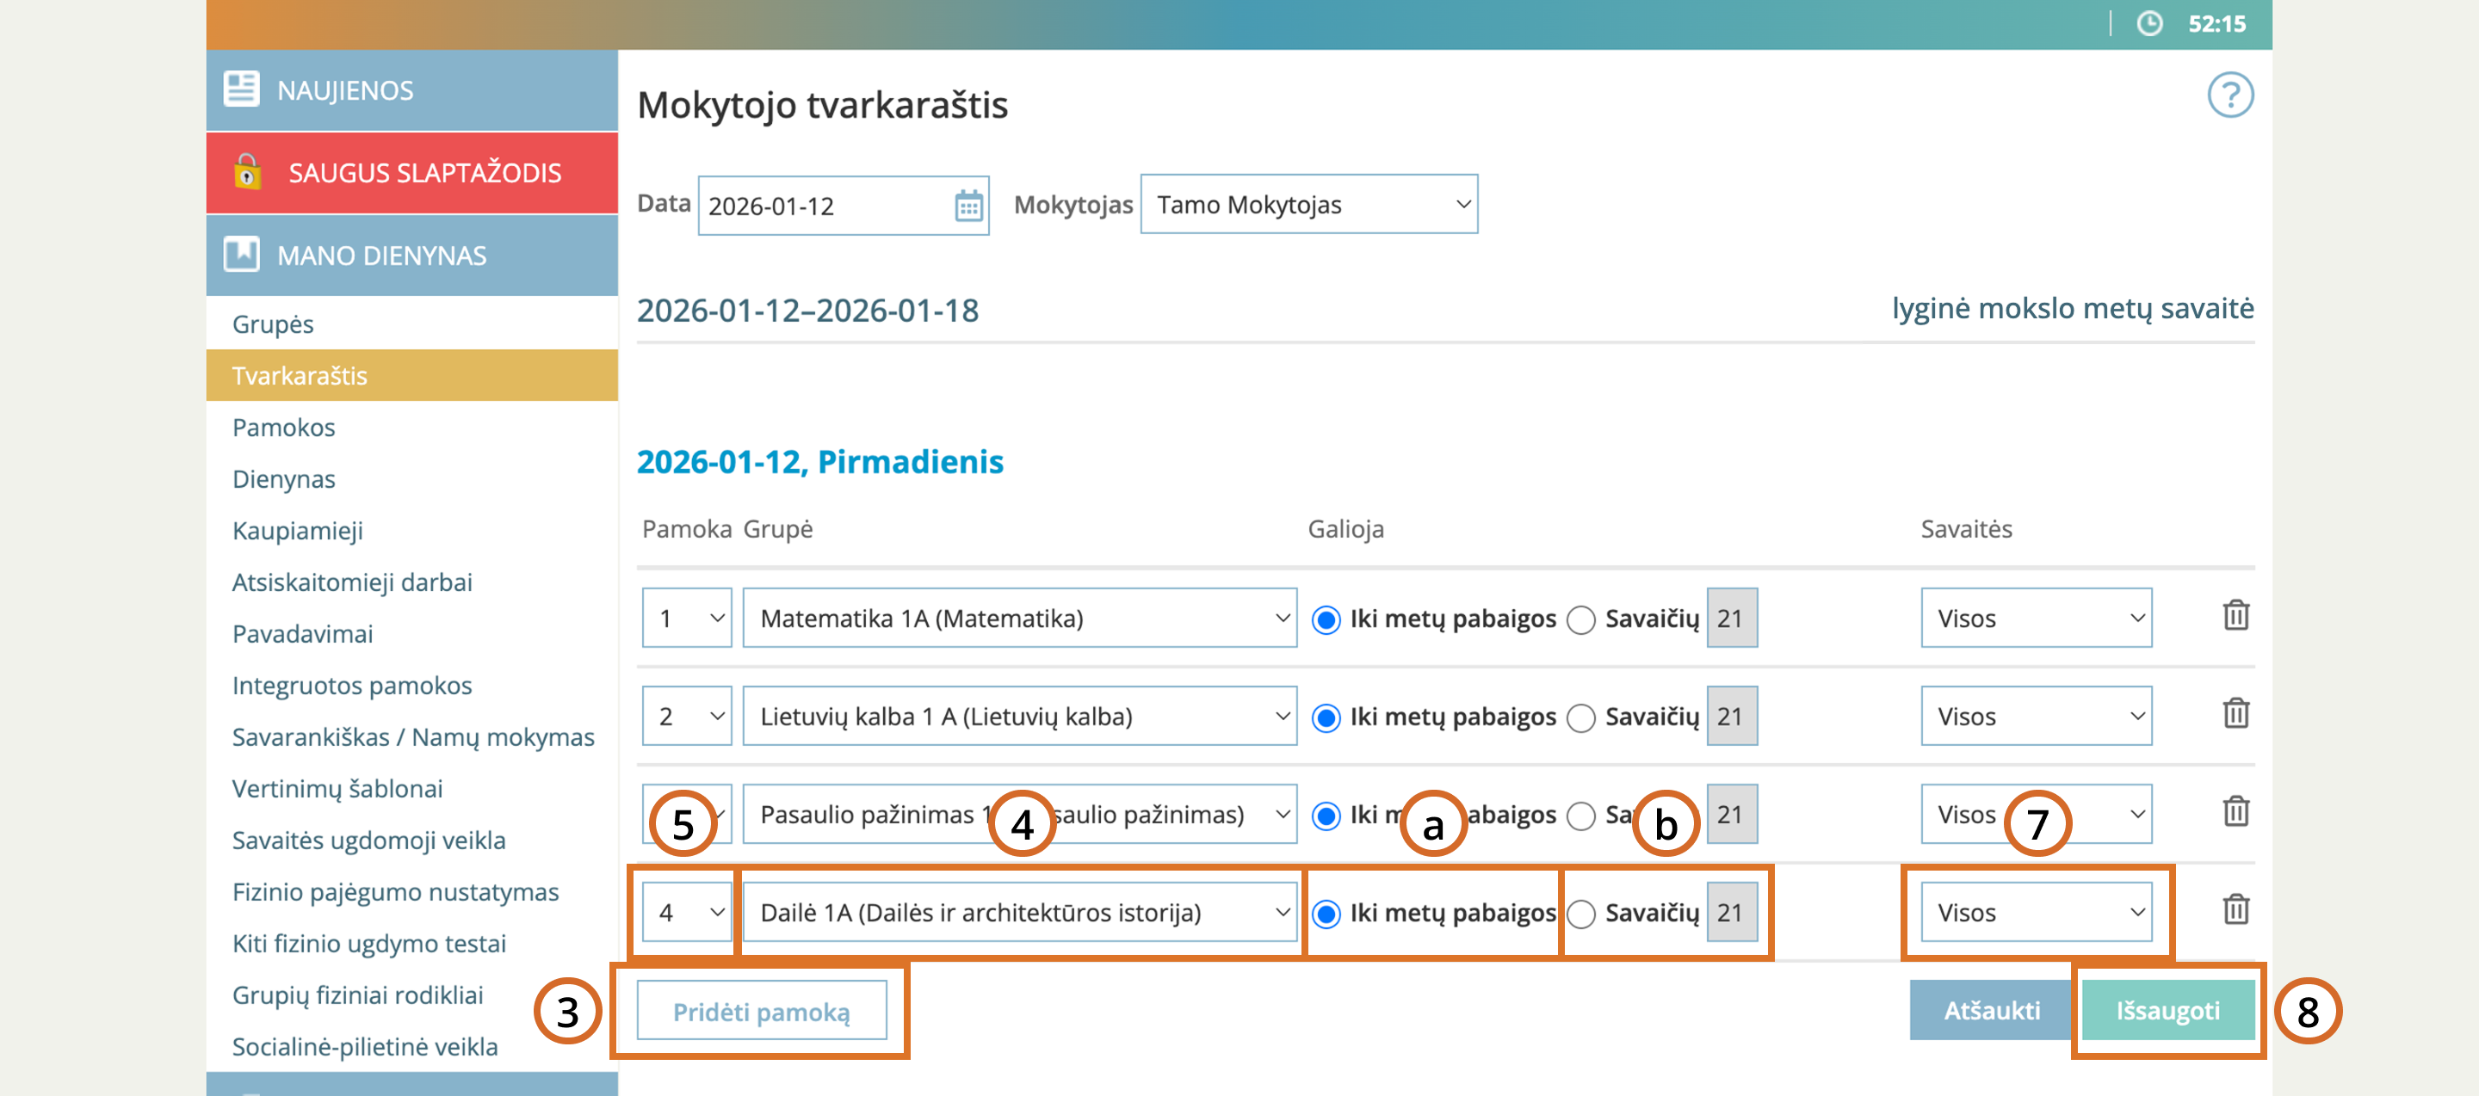Delete the Pasaulio pažinimas lesson row
Viewport: 2479px width, 1096px height.
point(2235,812)
